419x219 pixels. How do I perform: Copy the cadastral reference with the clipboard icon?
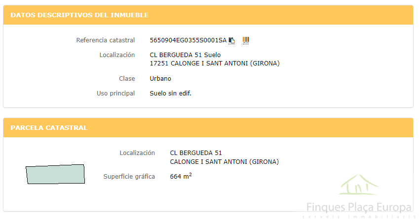click(231, 40)
